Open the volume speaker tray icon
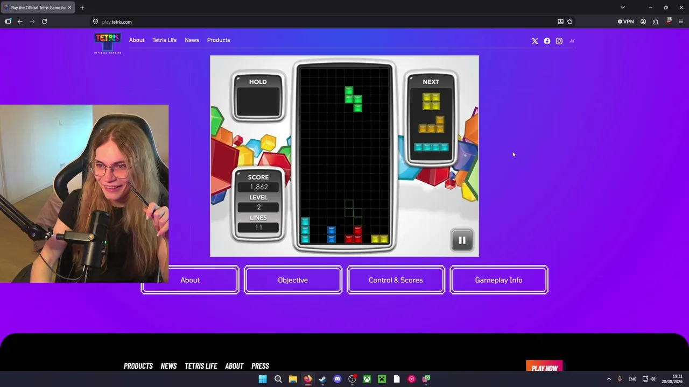The height and width of the screenshot is (387, 689). pos(653,379)
